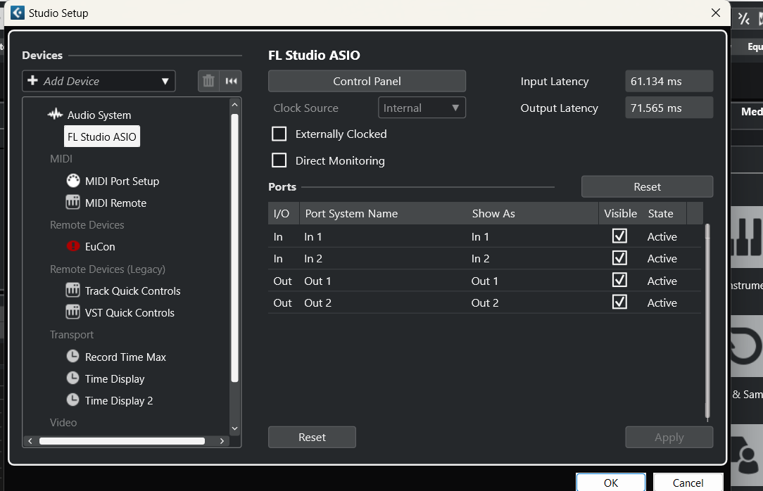Select EuCon in device tree
The width and height of the screenshot is (763, 491).
100,247
